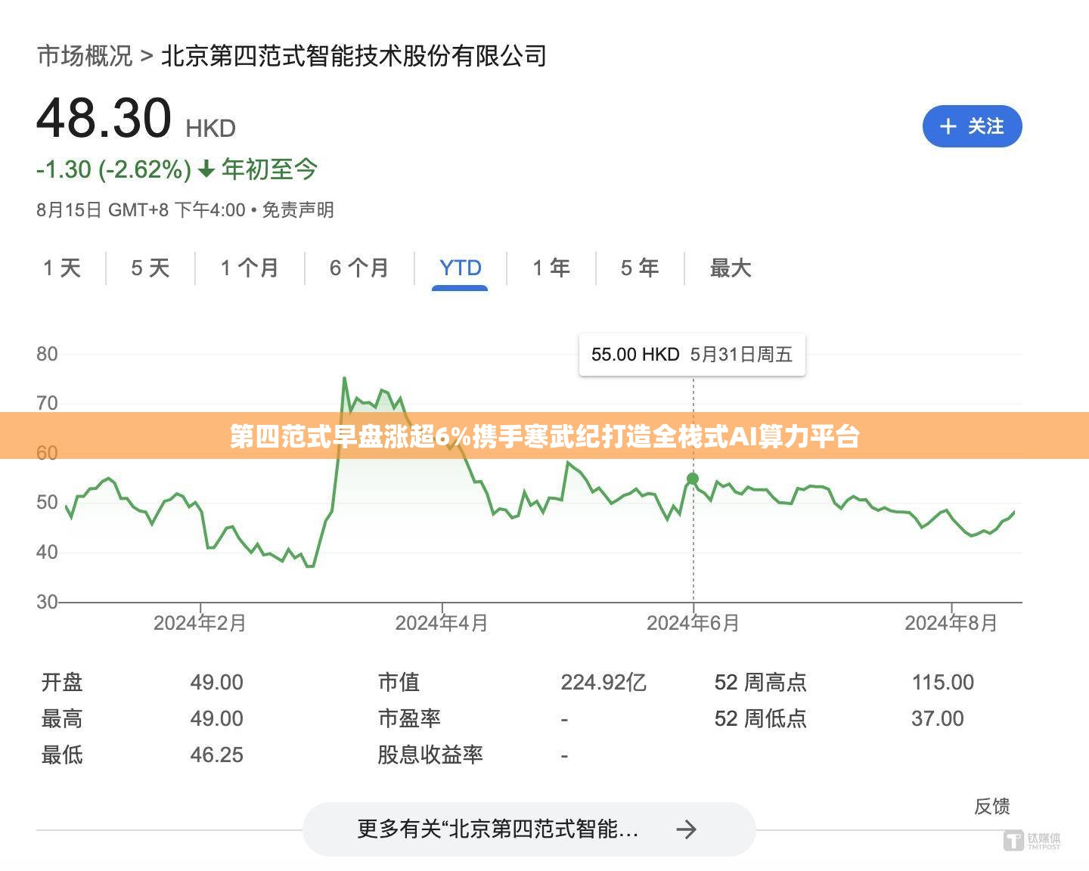1089x871 pixels.
Task: Click the 北京第四范式智能技术股份有限公司 company title
Action: [354, 56]
